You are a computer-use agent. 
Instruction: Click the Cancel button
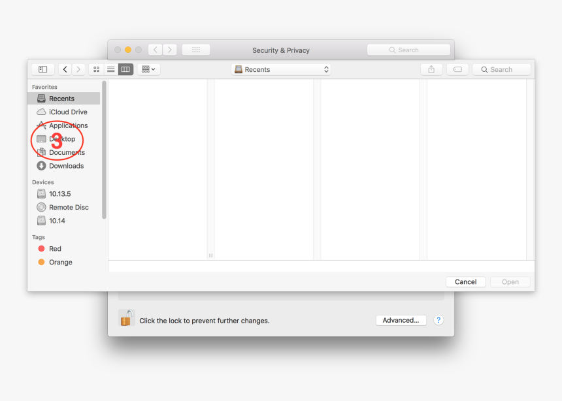point(465,281)
